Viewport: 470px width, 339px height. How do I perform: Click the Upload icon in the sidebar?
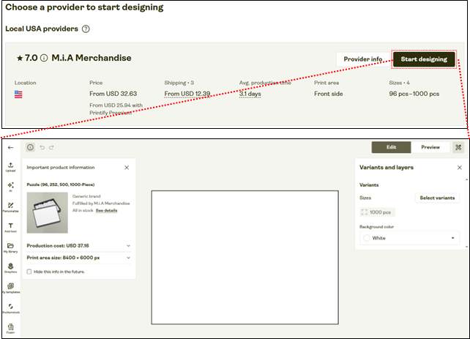coord(11,166)
